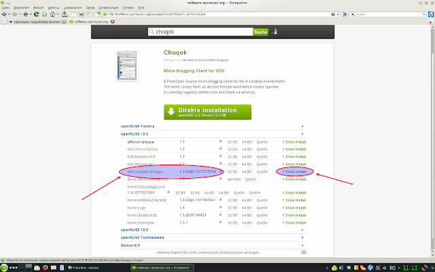
Task: Go back with the blue back arrow
Action: 4,14
